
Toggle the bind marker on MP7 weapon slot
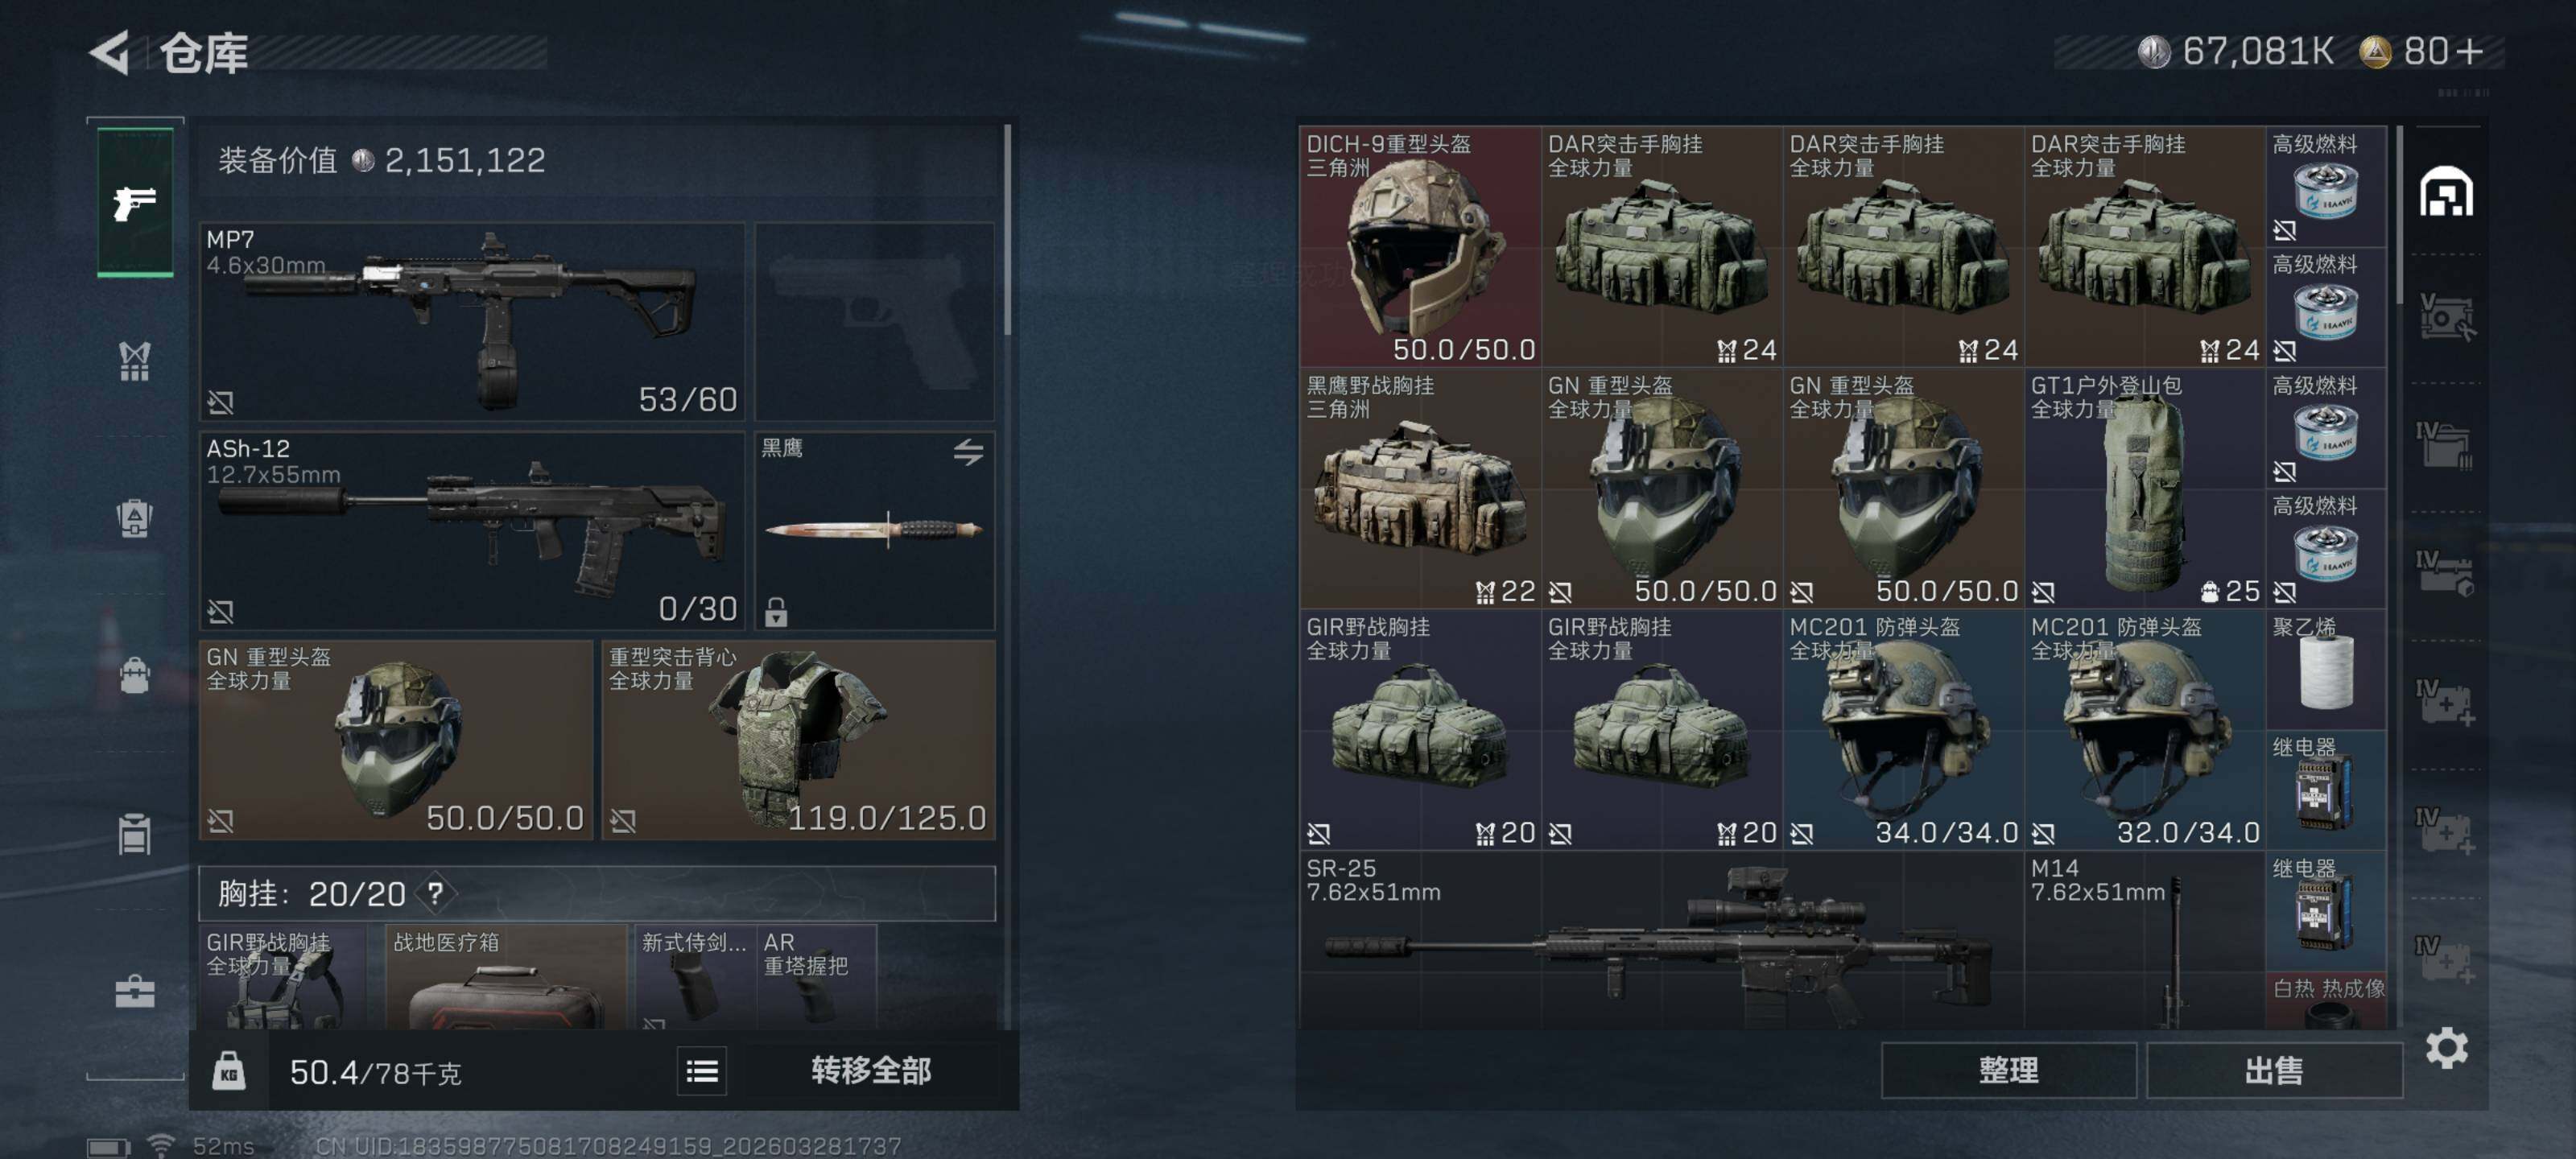[220, 402]
